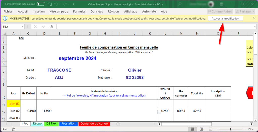This screenshot has width=258, height=132.
Task: Expand the formula bar
Action: click(255, 27)
